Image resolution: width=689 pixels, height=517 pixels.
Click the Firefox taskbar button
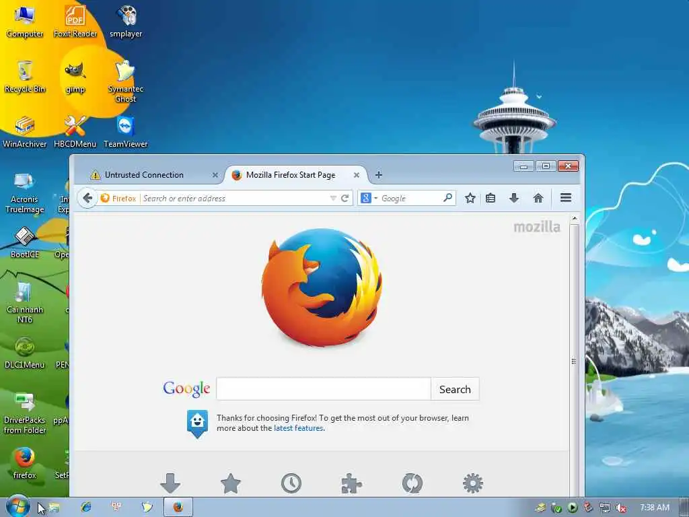click(178, 507)
